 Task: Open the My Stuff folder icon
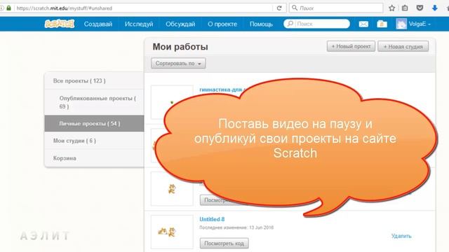pyautogui.click(x=382, y=24)
